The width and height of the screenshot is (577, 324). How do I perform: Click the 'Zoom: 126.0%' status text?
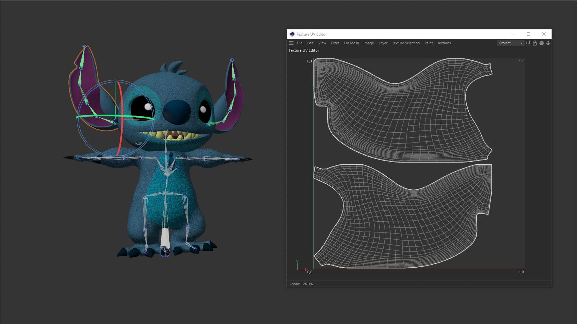301,284
